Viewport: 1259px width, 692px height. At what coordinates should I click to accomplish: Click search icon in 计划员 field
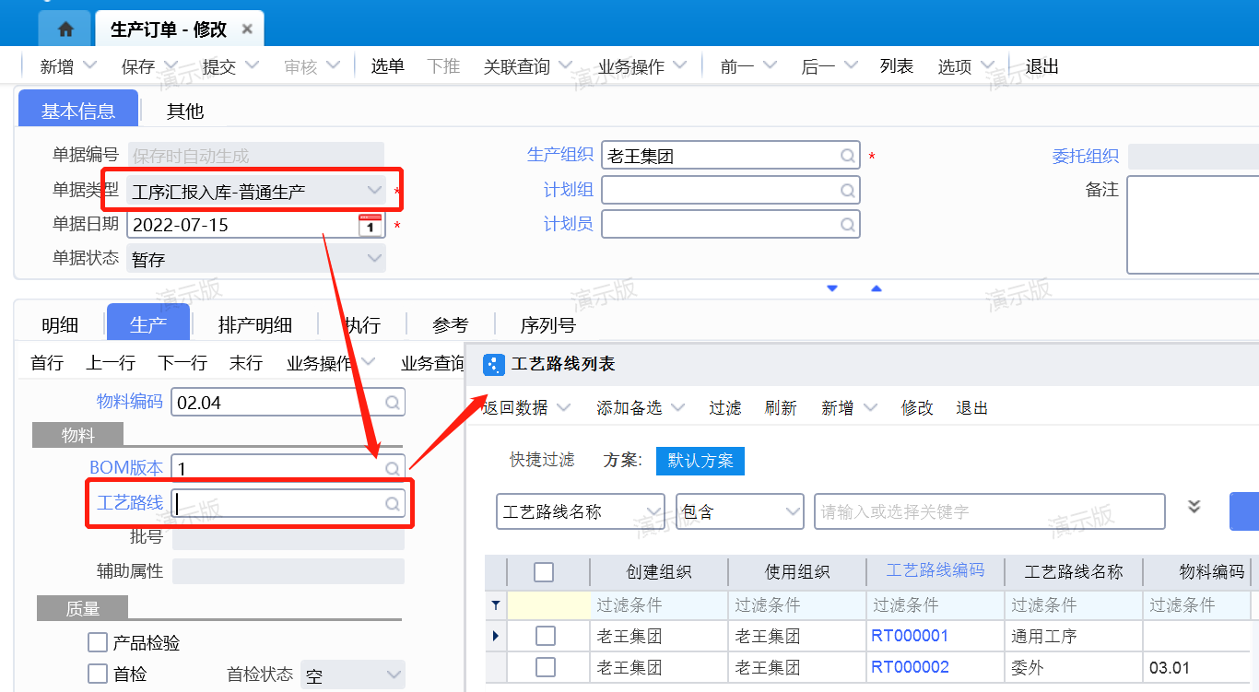pyautogui.click(x=848, y=224)
